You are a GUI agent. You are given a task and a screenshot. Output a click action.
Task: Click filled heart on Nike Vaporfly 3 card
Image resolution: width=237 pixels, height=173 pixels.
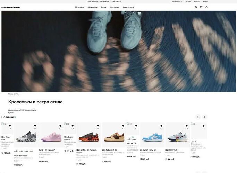187,126
